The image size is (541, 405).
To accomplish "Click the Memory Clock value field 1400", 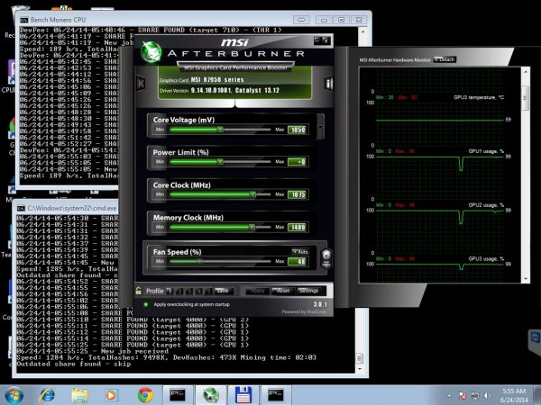I will [x=298, y=228].
